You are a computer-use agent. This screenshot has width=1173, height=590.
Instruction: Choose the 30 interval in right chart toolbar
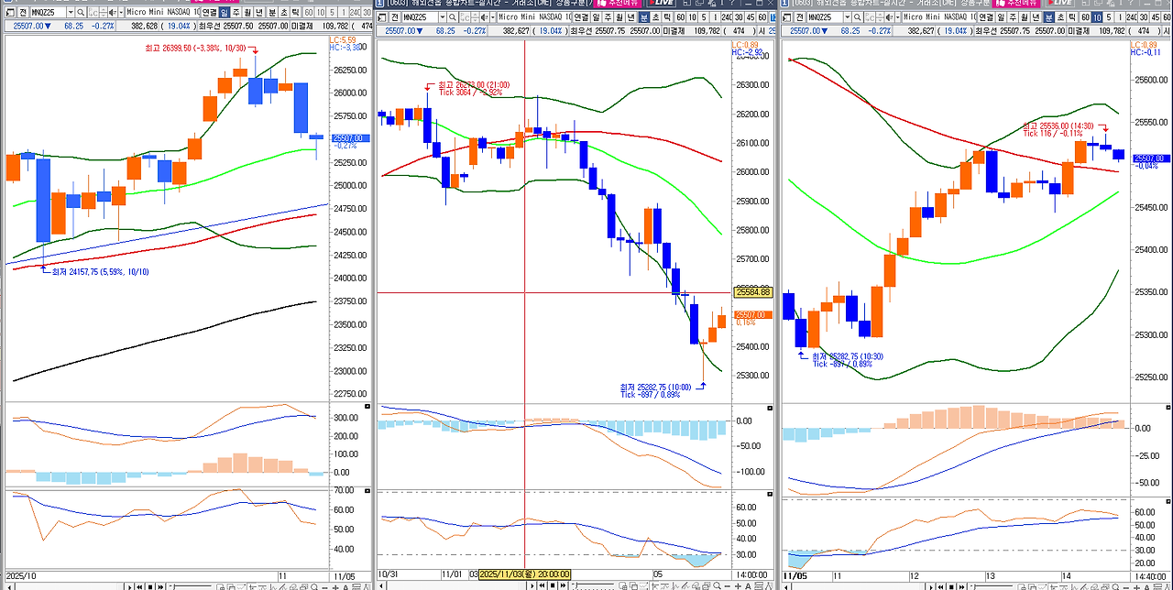pyautogui.click(x=1144, y=17)
